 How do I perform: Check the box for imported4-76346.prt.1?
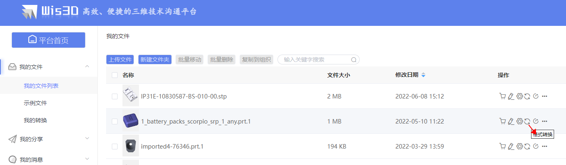click(x=115, y=146)
